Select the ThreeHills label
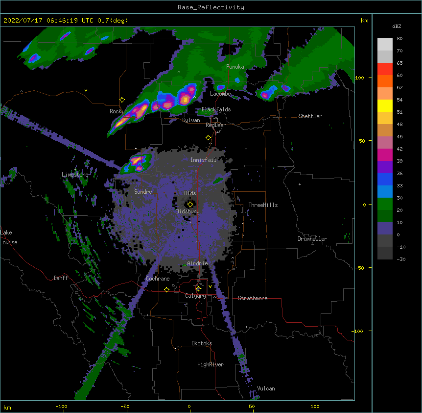Viewport: 422px width, 413px height. click(263, 205)
